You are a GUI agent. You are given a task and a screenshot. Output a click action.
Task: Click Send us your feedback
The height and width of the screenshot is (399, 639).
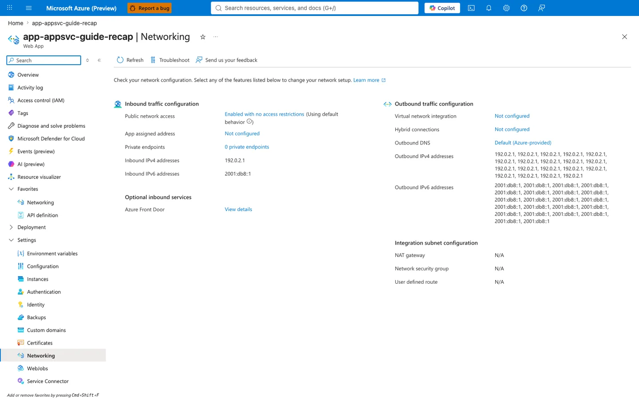click(x=226, y=60)
